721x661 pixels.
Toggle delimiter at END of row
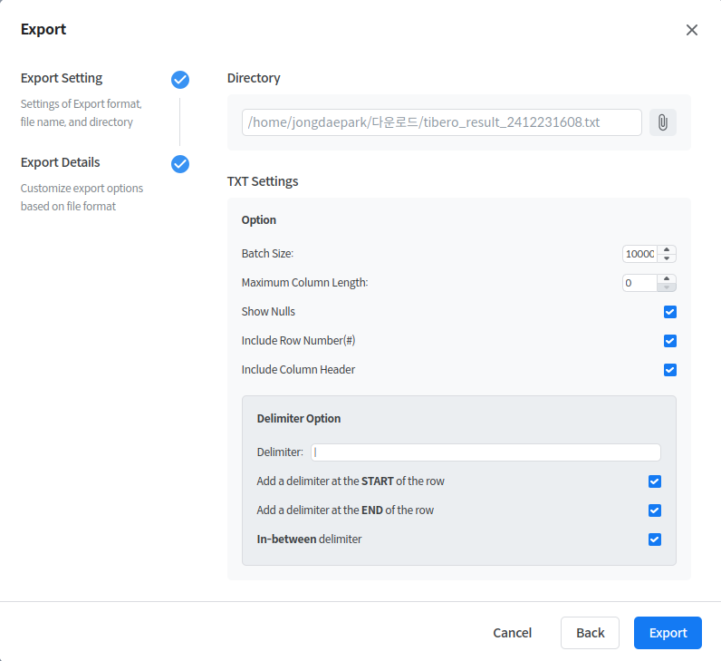coord(655,510)
